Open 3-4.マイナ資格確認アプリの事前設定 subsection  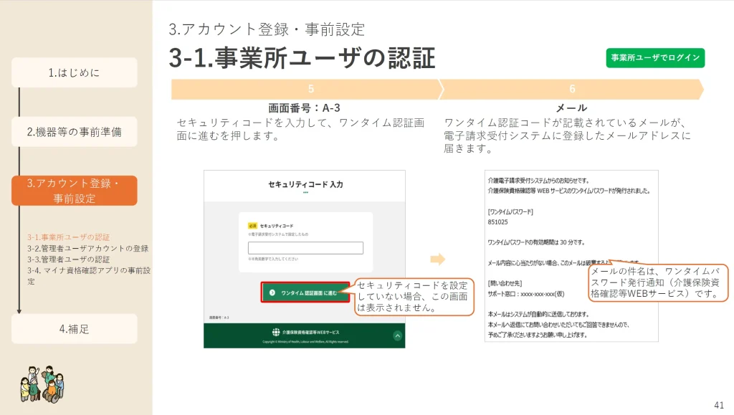point(87,270)
